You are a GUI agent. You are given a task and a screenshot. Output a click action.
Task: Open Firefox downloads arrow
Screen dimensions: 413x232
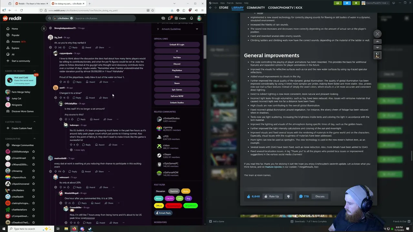click(x=172, y=10)
